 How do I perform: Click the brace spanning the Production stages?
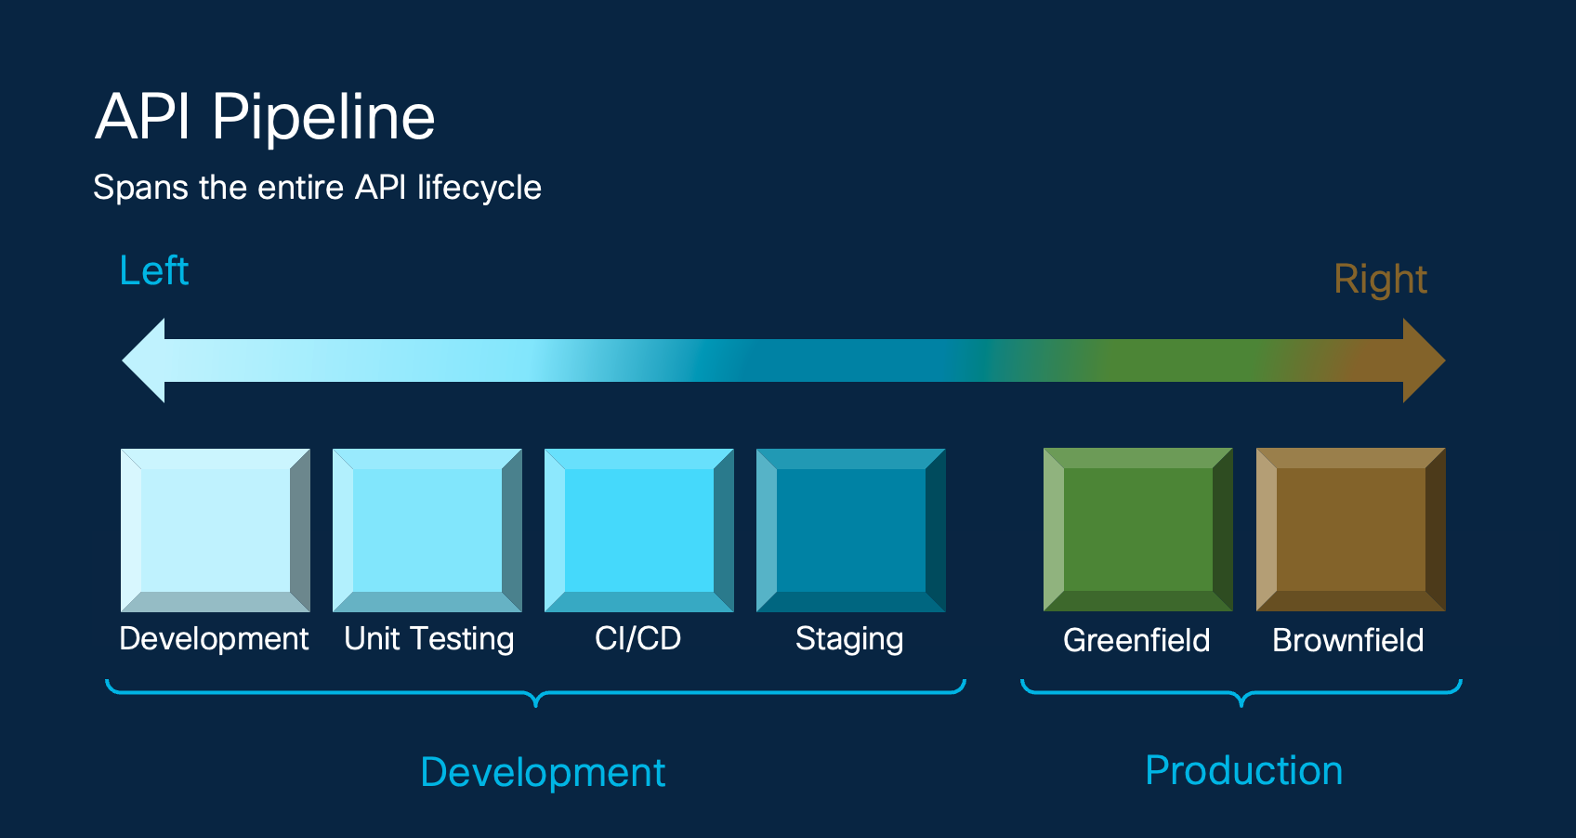pyautogui.click(x=1241, y=687)
